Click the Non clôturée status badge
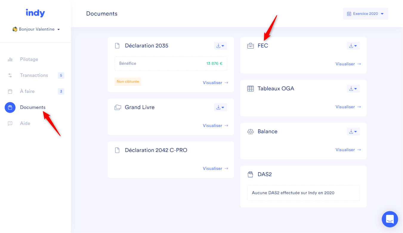 click(x=128, y=82)
